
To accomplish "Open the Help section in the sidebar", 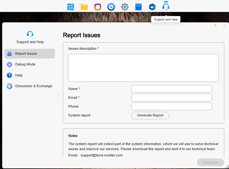I will pos(30,75).
